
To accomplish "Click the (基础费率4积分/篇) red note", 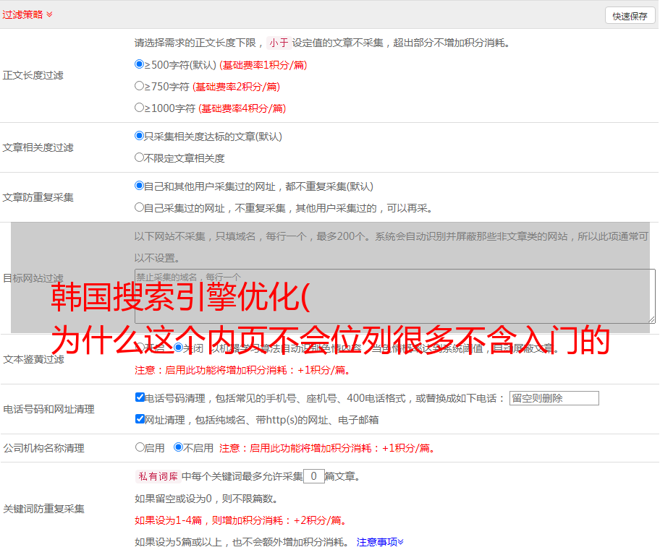I will tap(242, 108).
